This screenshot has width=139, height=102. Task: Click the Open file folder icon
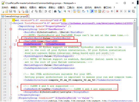pos(7,11)
